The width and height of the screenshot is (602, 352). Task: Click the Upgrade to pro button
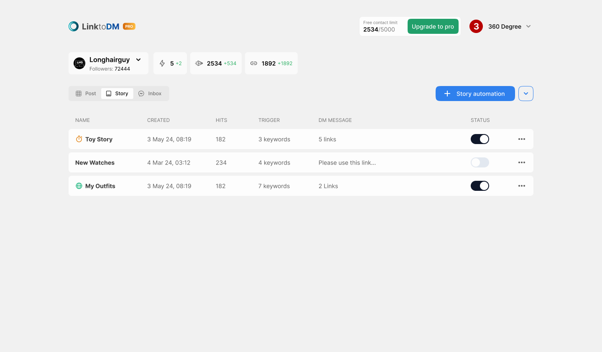click(433, 26)
